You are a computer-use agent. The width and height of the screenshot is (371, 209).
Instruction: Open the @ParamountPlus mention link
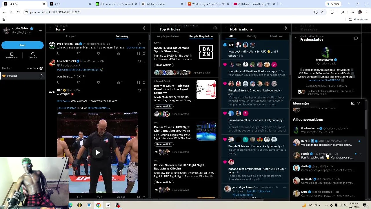99,108
